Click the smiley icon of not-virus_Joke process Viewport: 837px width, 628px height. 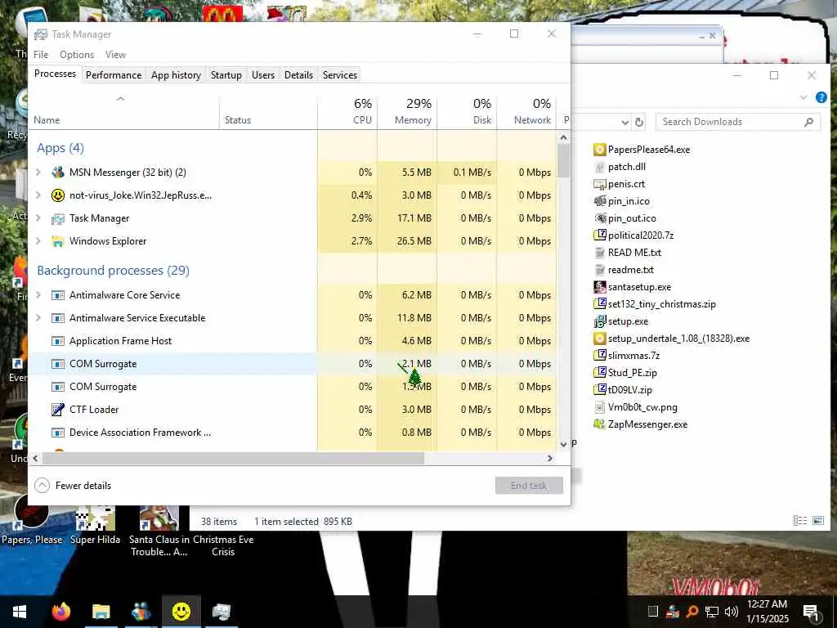[58, 195]
